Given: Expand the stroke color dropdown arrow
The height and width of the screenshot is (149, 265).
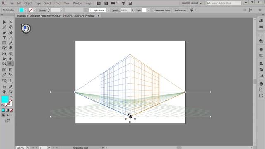Looking at the screenshot, I should click(x=35, y=10).
